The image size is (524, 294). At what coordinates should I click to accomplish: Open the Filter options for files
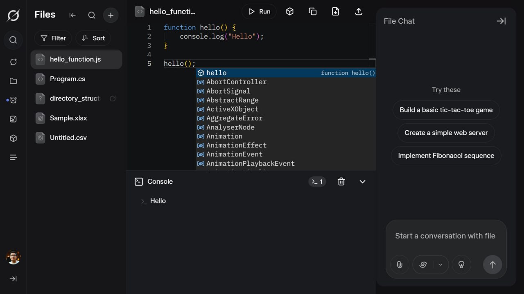(53, 38)
